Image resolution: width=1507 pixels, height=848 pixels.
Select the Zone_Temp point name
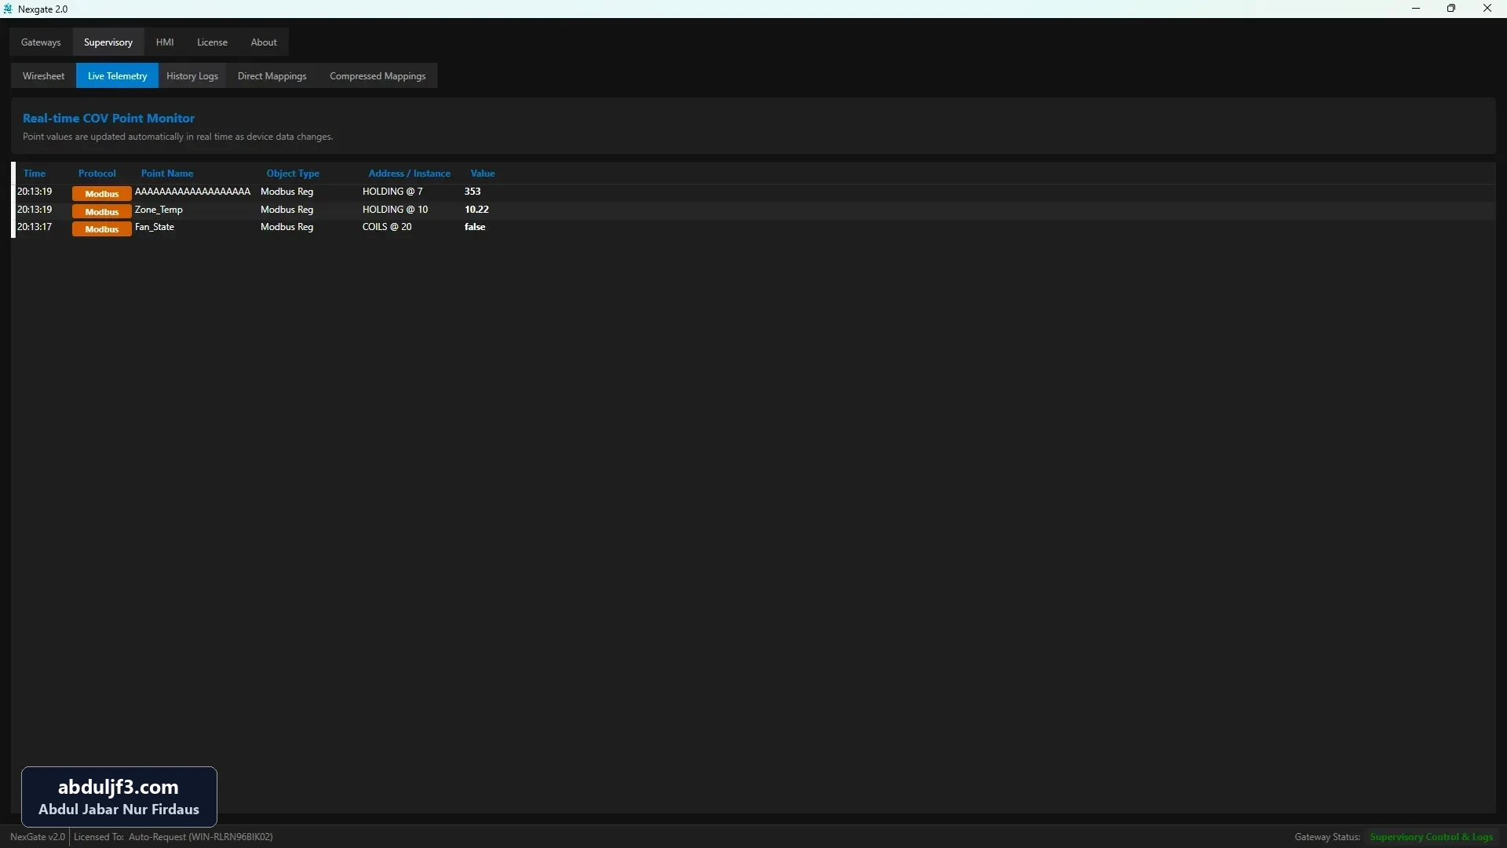point(159,210)
